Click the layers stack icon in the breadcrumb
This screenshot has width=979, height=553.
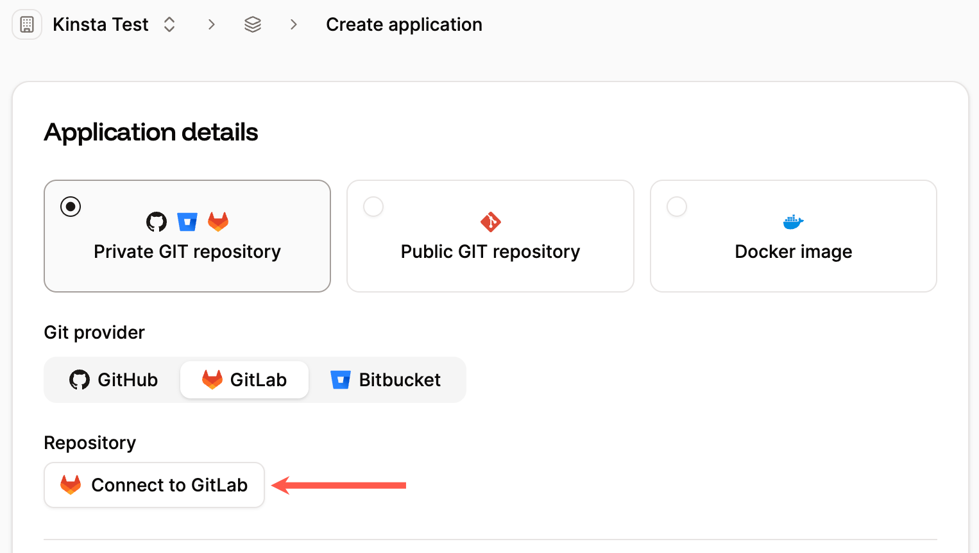click(x=252, y=24)
